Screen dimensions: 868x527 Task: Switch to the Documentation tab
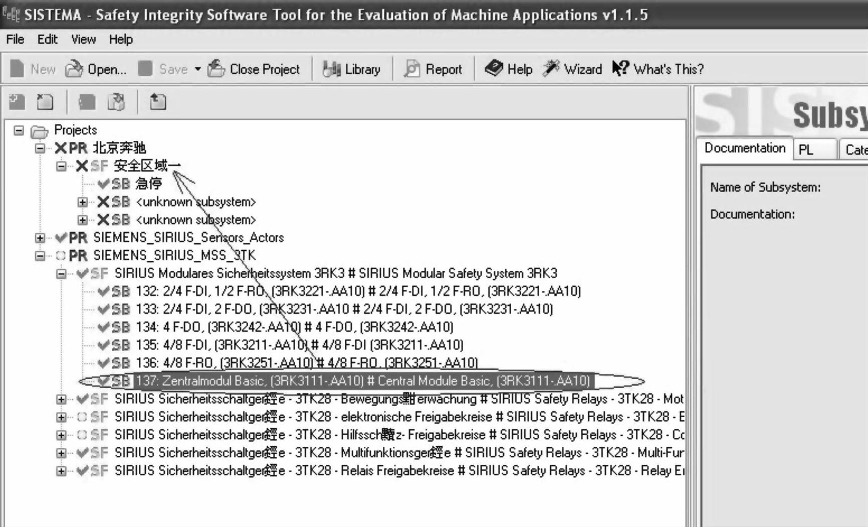pyautogui.click(x=745, y=148)
